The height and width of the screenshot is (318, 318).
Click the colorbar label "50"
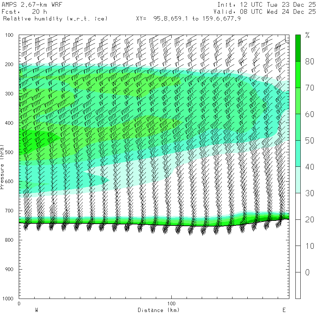(310, 141)
